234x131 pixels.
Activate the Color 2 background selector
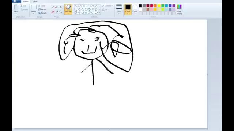135,9
